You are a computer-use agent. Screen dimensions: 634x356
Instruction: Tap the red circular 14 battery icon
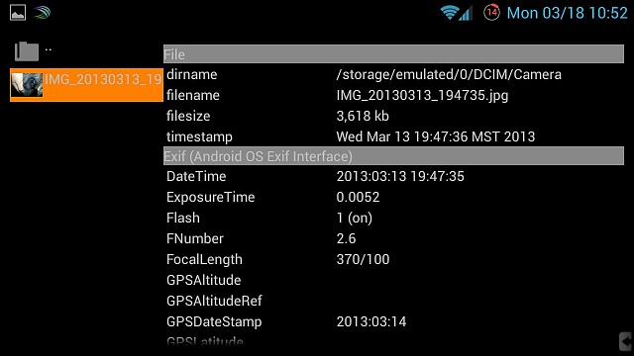[491, 13]
